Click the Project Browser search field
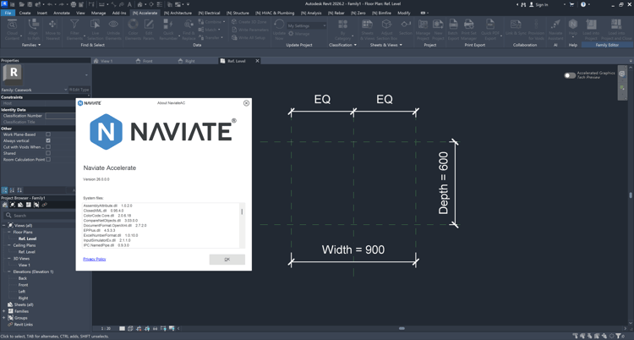 (39, 216)
